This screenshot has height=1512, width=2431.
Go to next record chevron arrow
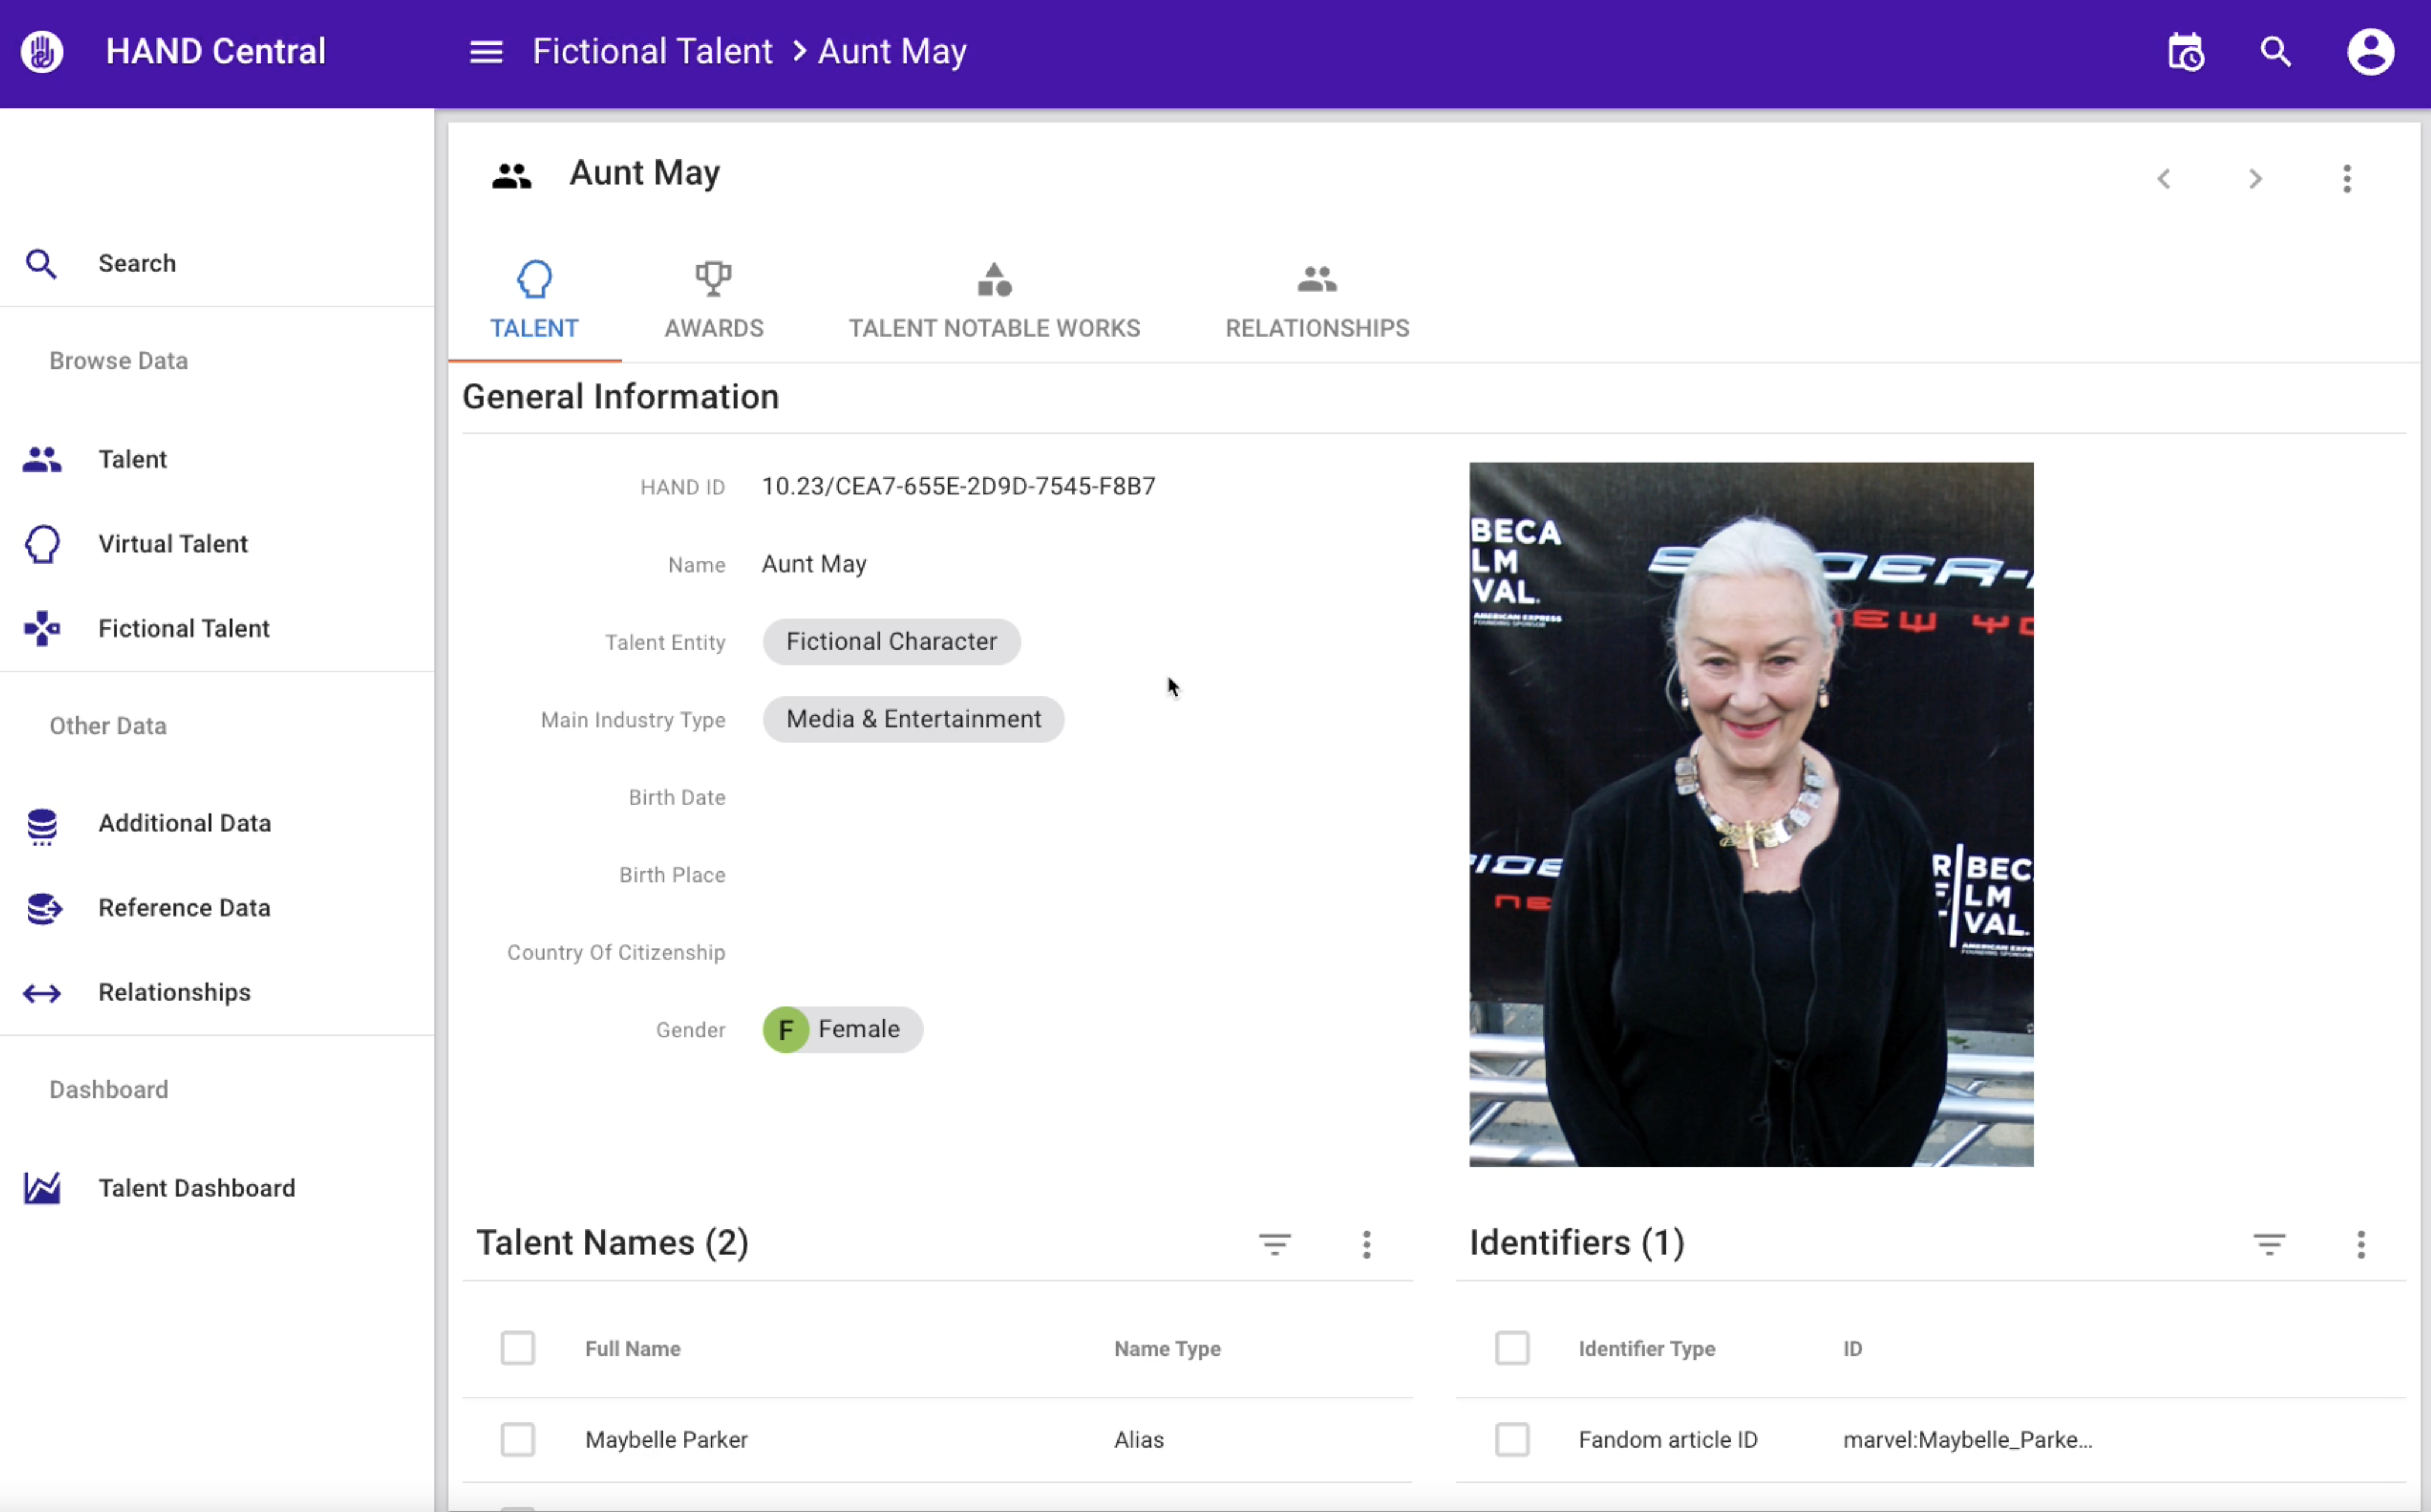pos(2255,179)
